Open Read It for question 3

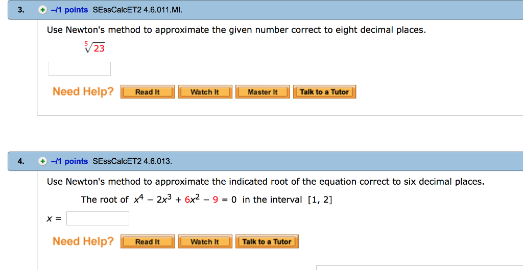point(148,92)
